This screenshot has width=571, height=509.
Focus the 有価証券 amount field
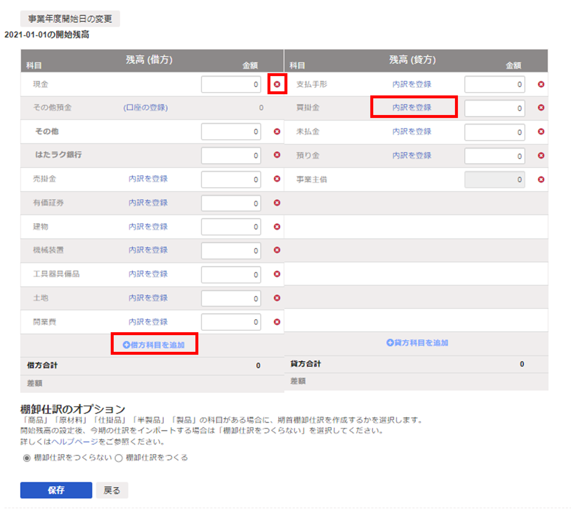[x=231, y=203]
